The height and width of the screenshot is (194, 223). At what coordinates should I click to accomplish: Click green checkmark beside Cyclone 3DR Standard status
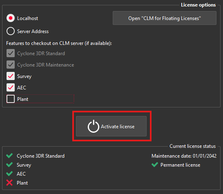pos(9,156)
